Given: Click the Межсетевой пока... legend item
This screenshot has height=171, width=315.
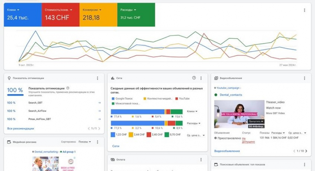Looking at the screenshot, I should (126, 104).
